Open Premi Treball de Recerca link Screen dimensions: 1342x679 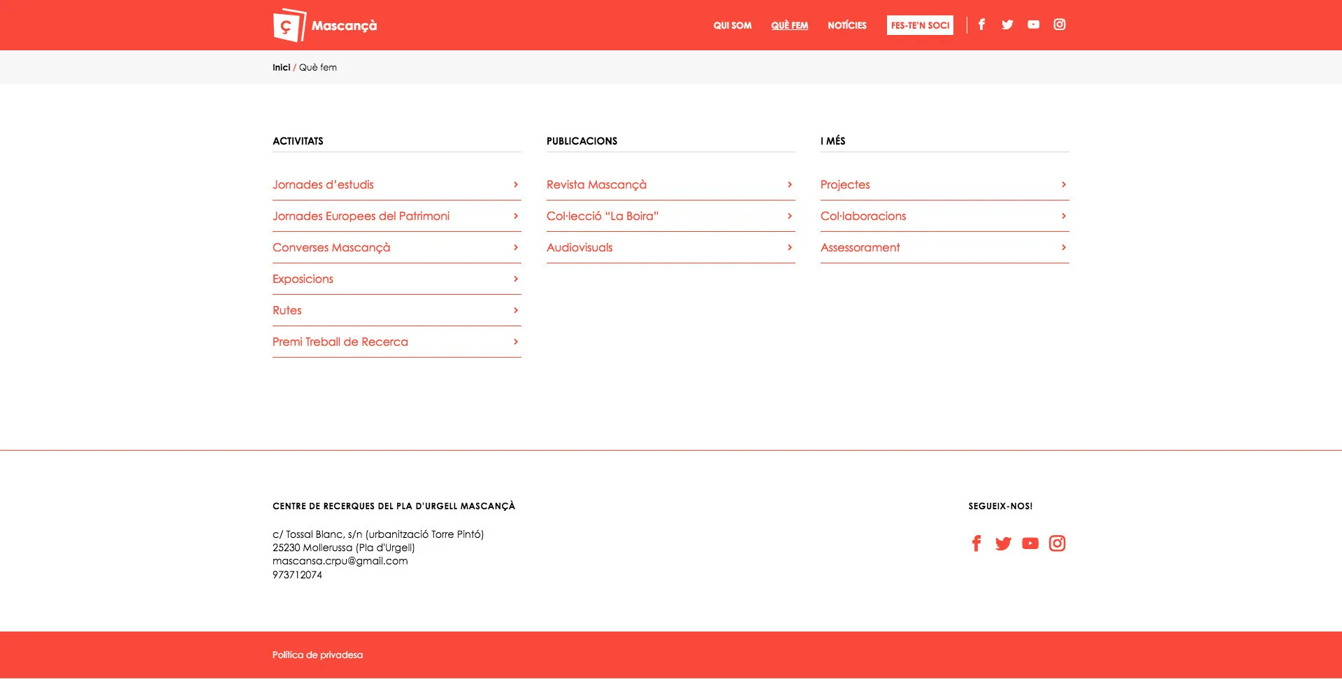coord(340,342)
